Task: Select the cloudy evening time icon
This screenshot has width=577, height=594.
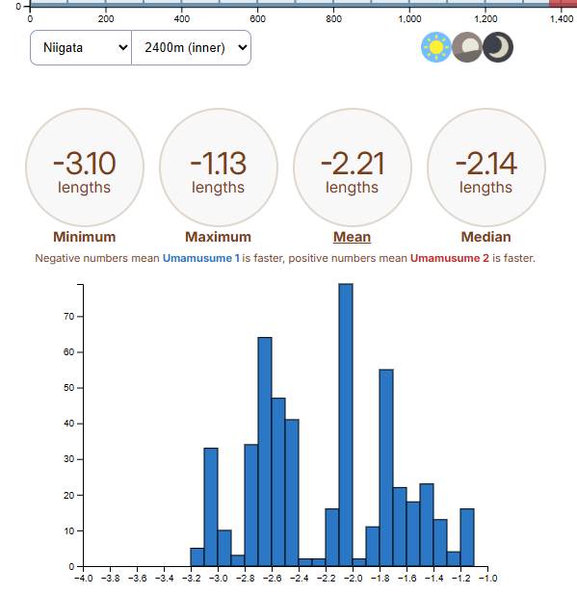Action: (467, 47)
